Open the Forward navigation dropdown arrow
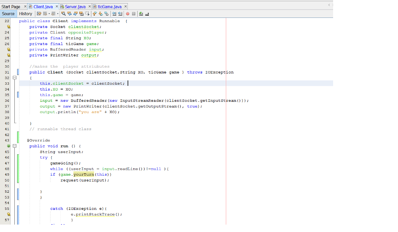 click(58, 14)
